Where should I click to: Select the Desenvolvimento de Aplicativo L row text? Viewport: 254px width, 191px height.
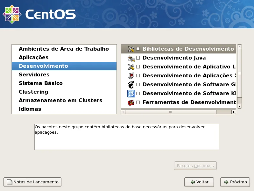[189, 67]
